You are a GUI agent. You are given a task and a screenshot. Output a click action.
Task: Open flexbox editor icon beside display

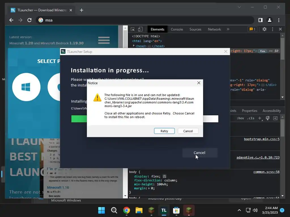click(x=165, y=176)
